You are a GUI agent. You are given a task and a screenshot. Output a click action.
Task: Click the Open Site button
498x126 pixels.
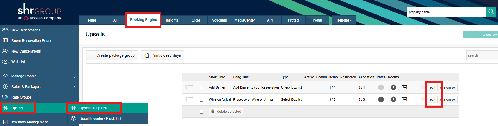click(x=481, y=35)
